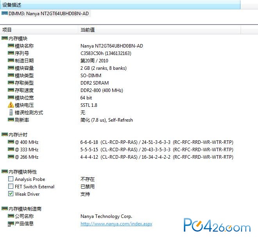The image size is (258, 239).
Task: Select the DIMM3 Nanya device entry
Action: coord(48,14)
